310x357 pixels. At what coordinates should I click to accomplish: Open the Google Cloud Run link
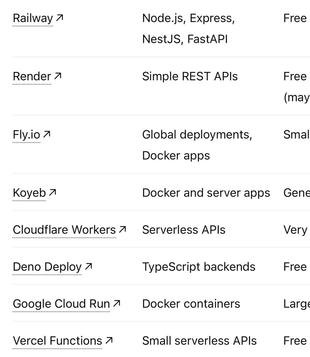61,304
